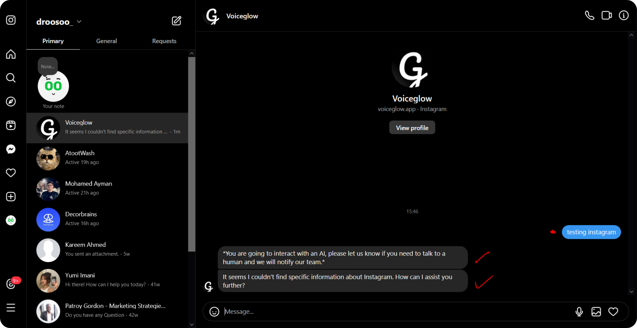This screenshot has width=637, height=328.
Task: Open the emoji picker in message box
Action: (x=214, y=312)
